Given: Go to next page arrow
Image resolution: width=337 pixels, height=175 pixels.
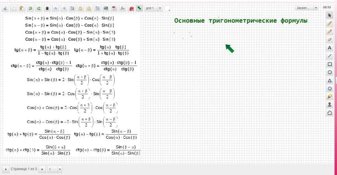Looking at the screenshot, I should pos(42,169).
